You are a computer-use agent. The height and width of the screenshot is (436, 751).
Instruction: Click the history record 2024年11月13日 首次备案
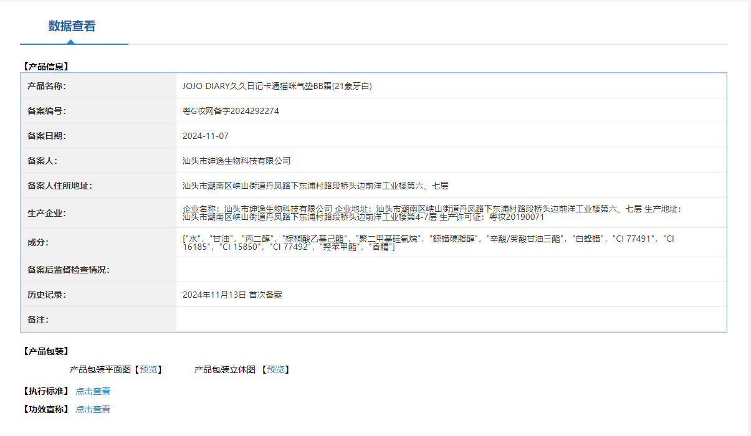[x=232, y=295]
